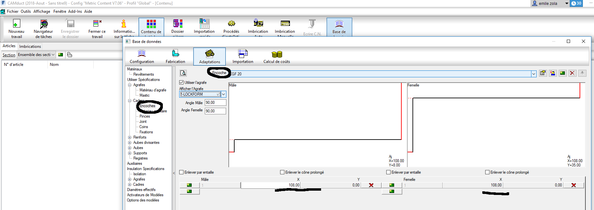The height and width of the screenshot is (210, 594).
Task: Open the Fichier menu
Action: point(12,11)
